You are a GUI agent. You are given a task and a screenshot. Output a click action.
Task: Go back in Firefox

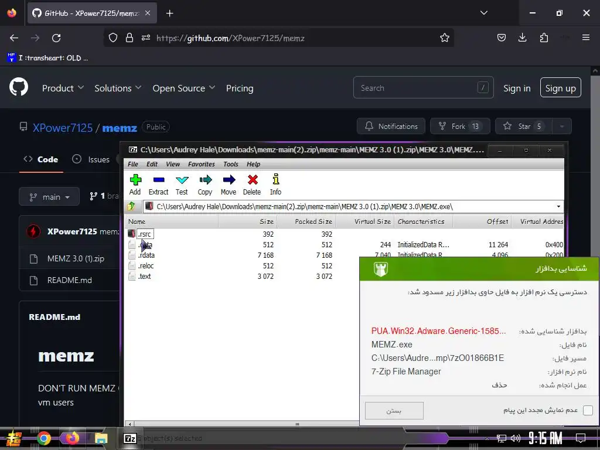click(x=14, y=38)
